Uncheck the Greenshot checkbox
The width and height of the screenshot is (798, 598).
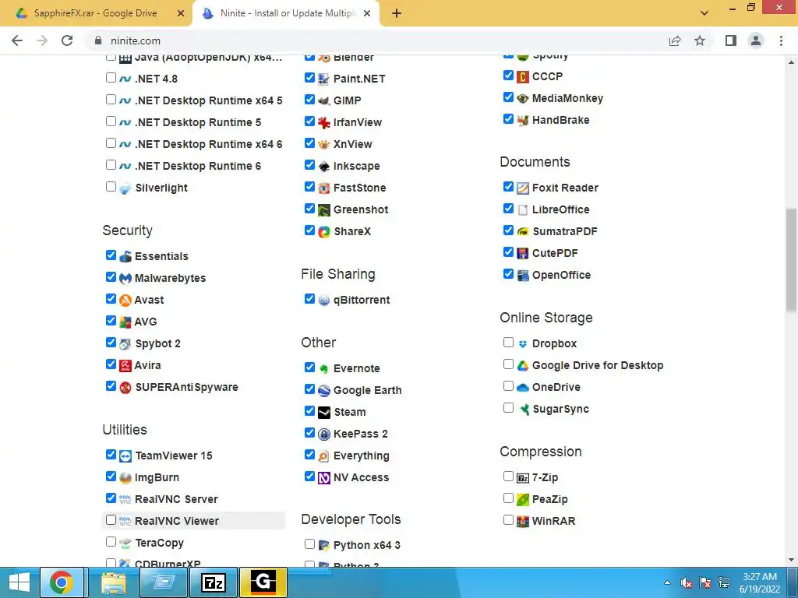(x=309, y=209)
